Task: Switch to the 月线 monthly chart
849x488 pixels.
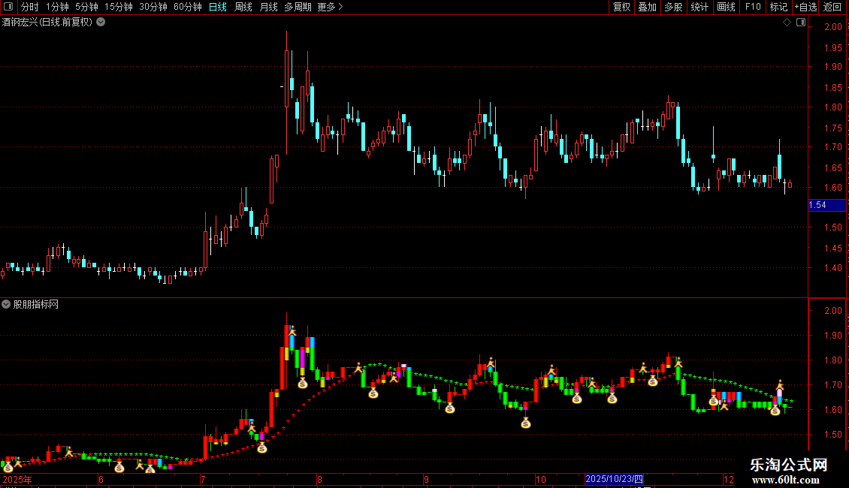Action: tap(268, 7)
